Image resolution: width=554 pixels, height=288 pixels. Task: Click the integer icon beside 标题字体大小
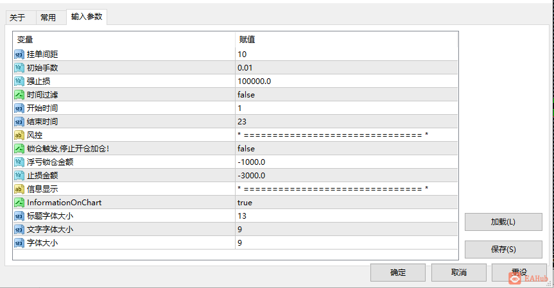pyautogui.click(x=19, y=216)
